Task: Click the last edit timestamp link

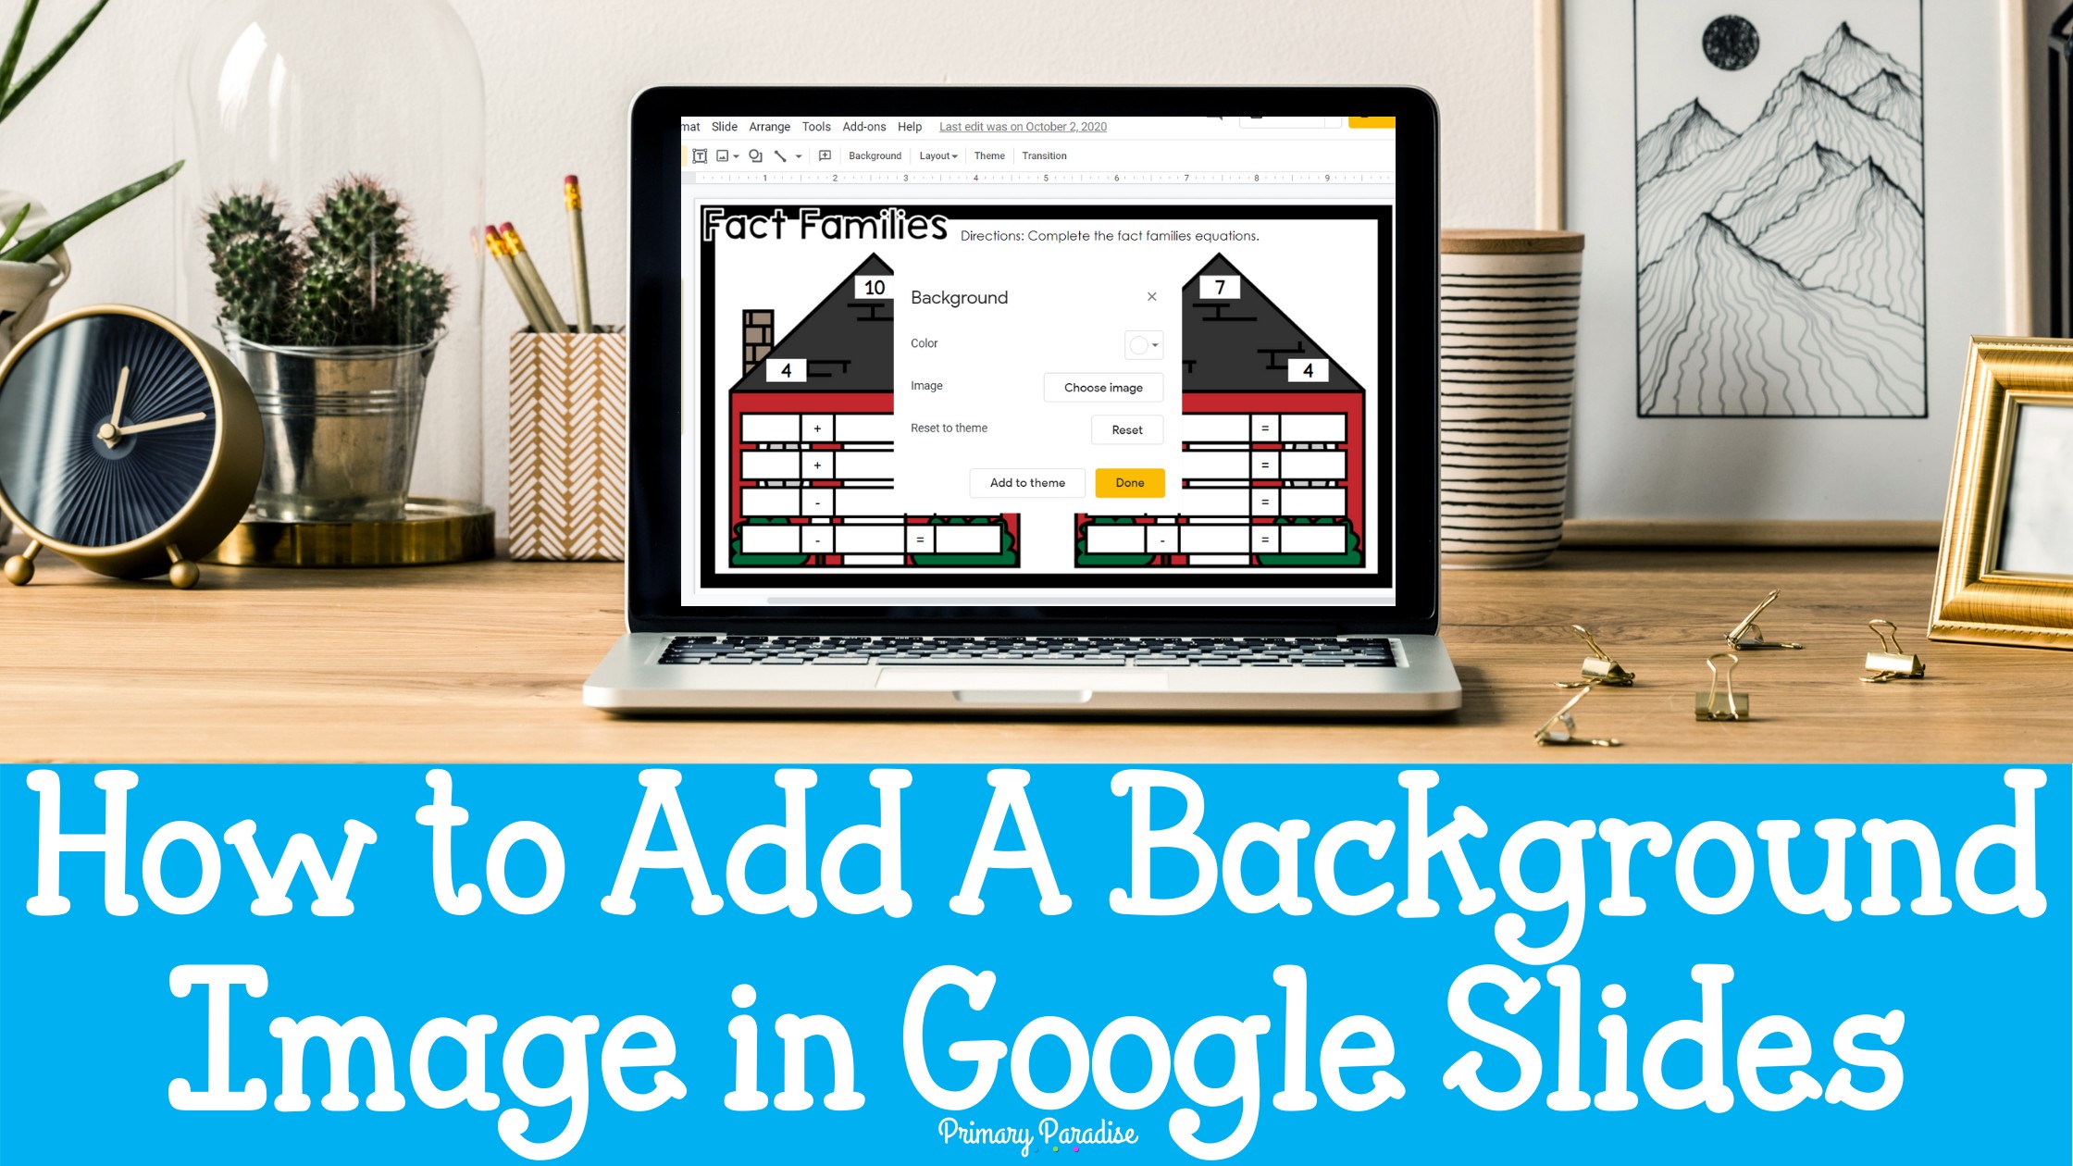Action: pos(1024,125)
